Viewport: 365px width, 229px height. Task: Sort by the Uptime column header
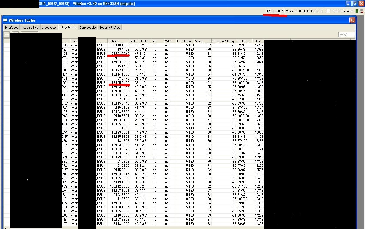coord(119,41)
